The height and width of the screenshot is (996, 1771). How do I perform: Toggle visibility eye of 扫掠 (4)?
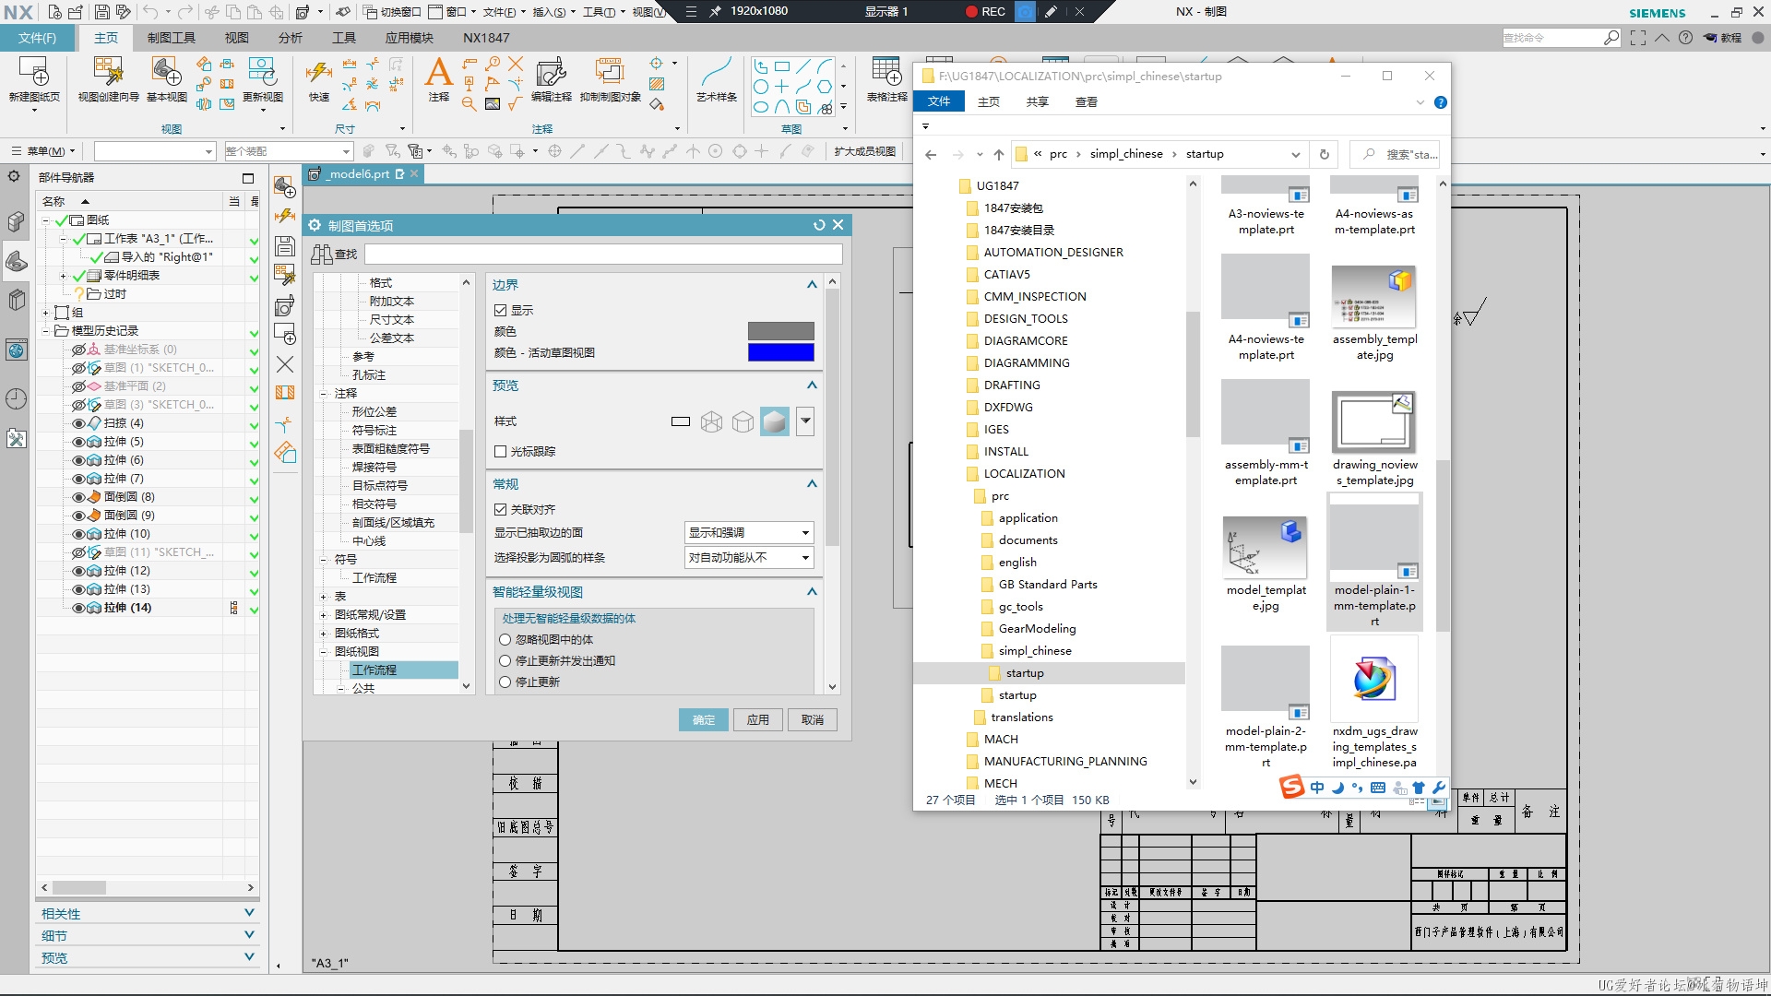point(78,423)
